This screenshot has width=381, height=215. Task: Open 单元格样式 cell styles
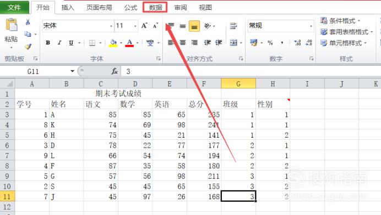(x=344, y=43)
